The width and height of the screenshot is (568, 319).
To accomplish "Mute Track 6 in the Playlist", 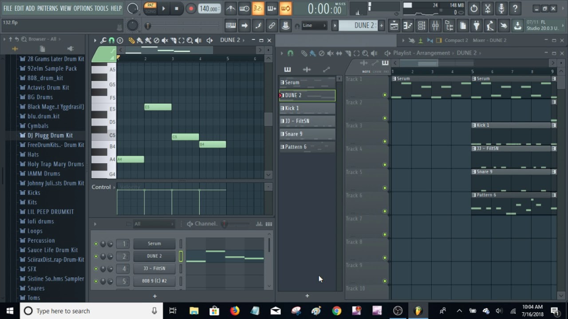I will pos(385,211).
